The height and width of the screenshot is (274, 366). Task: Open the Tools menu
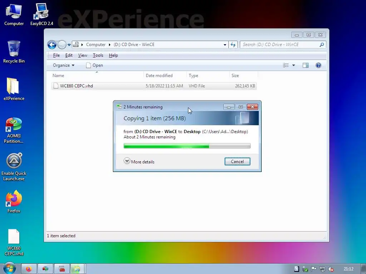(98, 55)
